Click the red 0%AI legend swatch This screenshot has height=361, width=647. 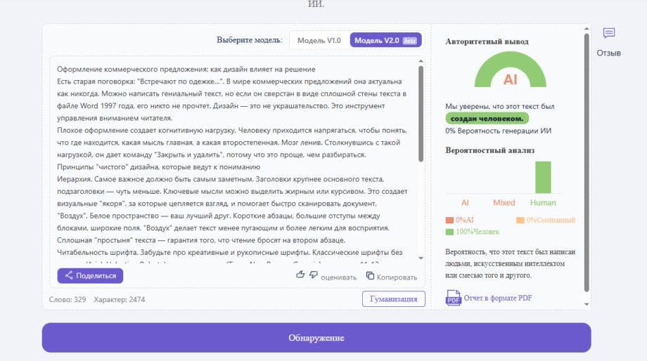(449, 221)
